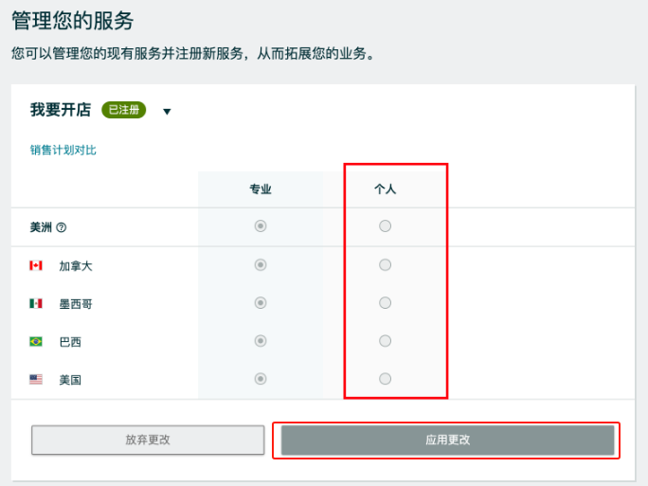Select 个人 plan for 加拿大
Viewport: 648px width, 486px height.
click(x=386, y=265)
